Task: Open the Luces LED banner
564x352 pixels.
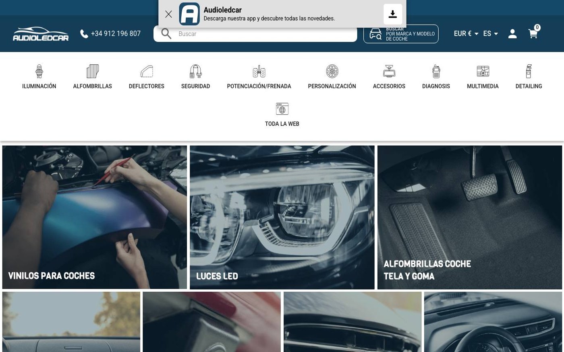Action: [x=282, y=217]
